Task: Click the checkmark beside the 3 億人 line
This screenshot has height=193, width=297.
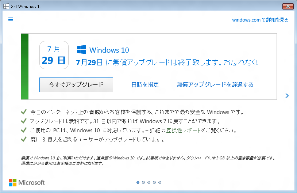Action: pos(24,139)
